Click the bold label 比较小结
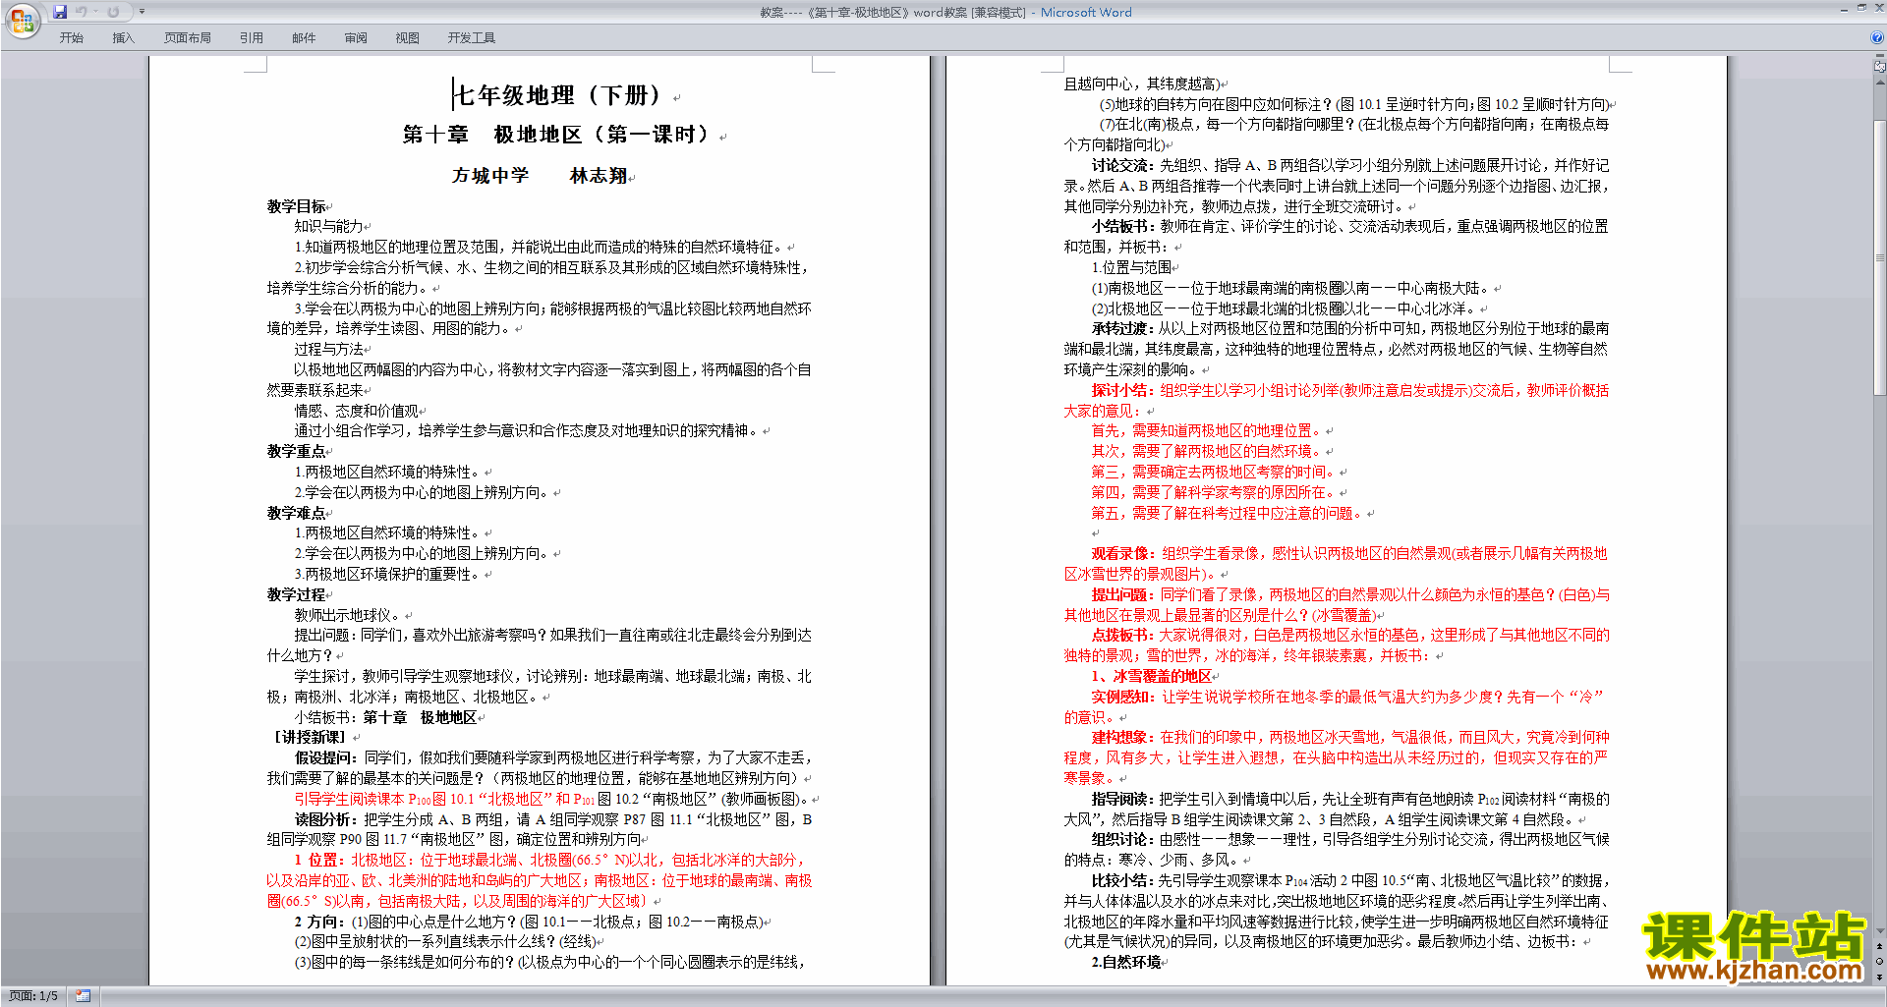The height and width of the screenshot is (1007, 1887). pos(1121,881)
